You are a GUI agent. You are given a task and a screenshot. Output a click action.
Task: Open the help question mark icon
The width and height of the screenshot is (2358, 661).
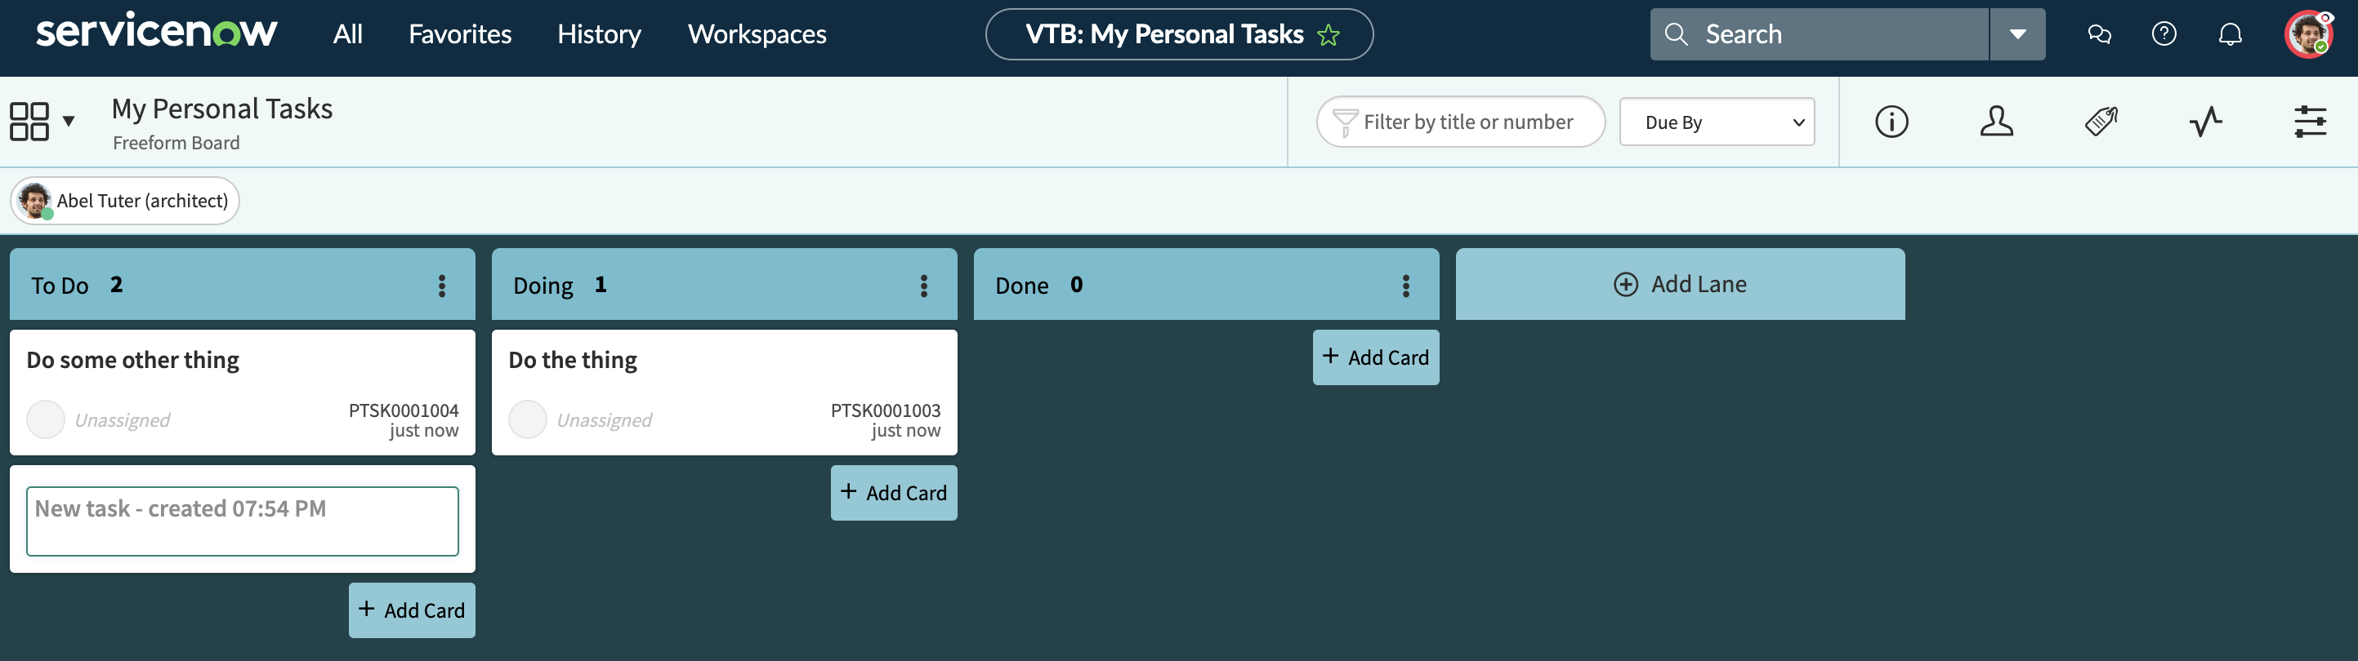pos(2163,35)
